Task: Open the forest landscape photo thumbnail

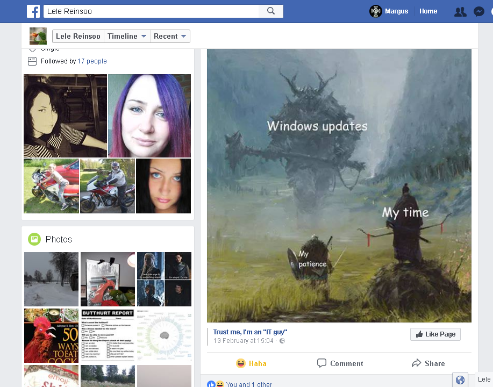Action: [108, 376]
